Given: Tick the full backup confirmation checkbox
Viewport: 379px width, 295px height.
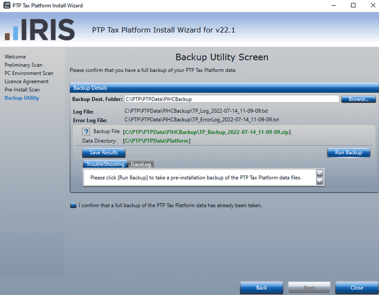Looking at the screenshot, I should click(x=73, y=205).
